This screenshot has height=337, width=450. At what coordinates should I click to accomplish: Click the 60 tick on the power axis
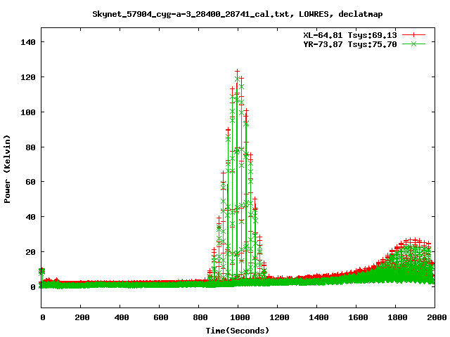(x=30, y=182)
